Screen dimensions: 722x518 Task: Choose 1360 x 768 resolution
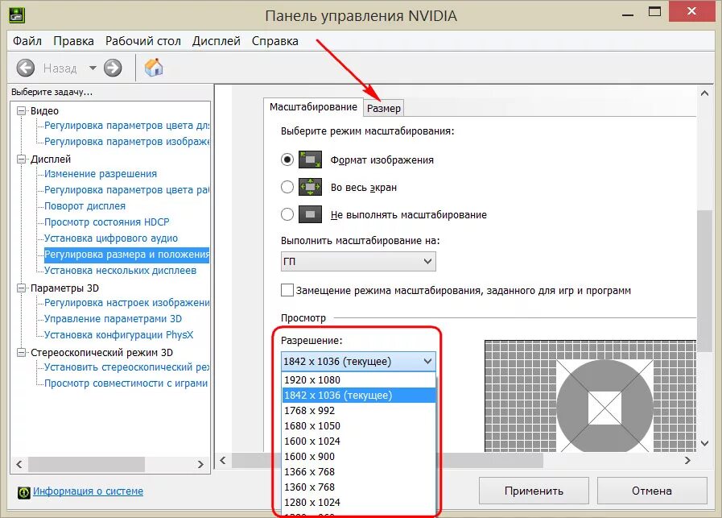[x=359, y=487]
